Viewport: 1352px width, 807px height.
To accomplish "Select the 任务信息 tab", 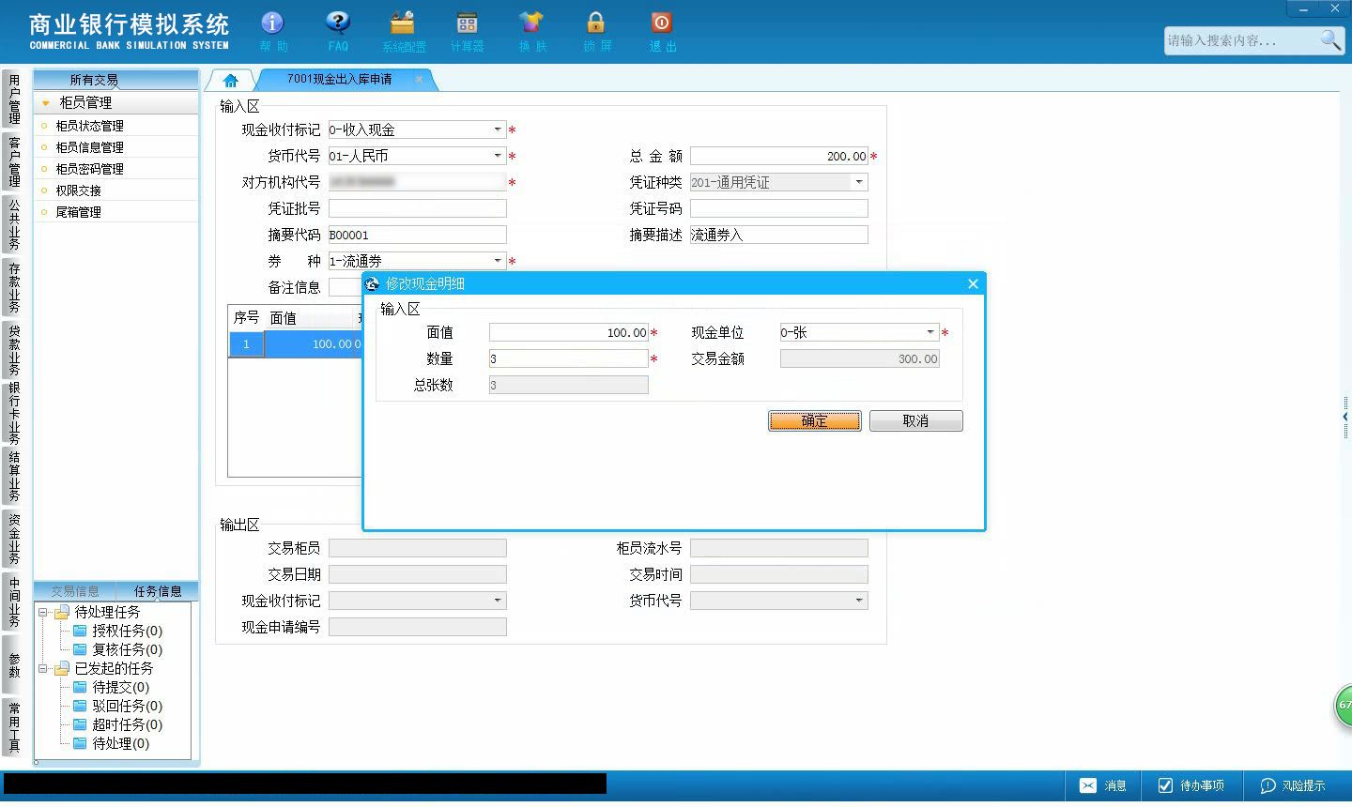I will pos(158,591).
